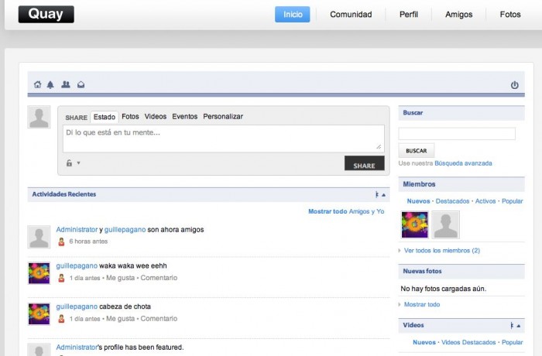This screenshot has width=542, height=356.
Task: Show Videos Destacados
Action: click(x=468, y=342)
